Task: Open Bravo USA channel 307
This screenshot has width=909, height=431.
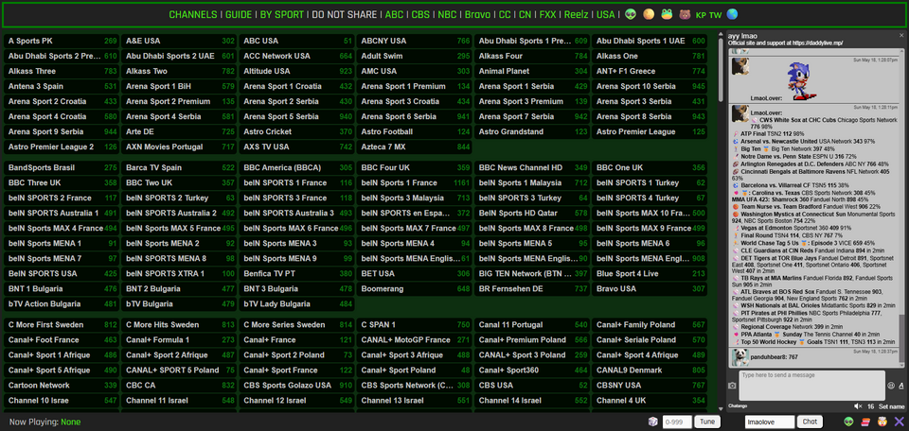Action: (651, 288)
